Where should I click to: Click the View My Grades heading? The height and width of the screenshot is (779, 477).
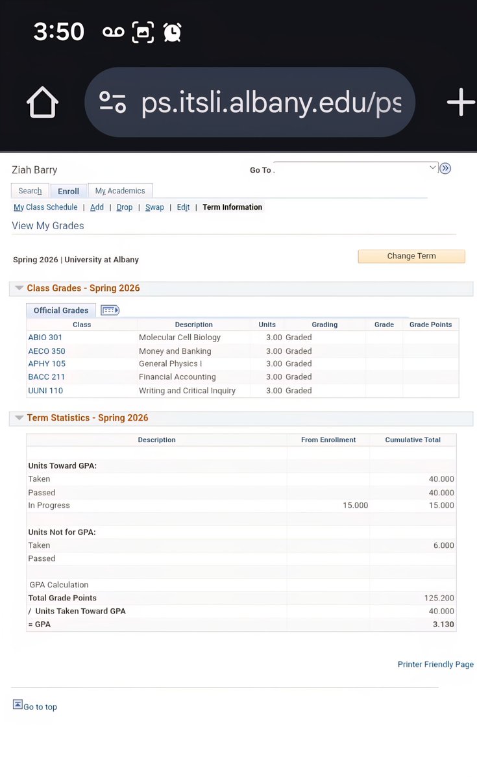(48, 226)
